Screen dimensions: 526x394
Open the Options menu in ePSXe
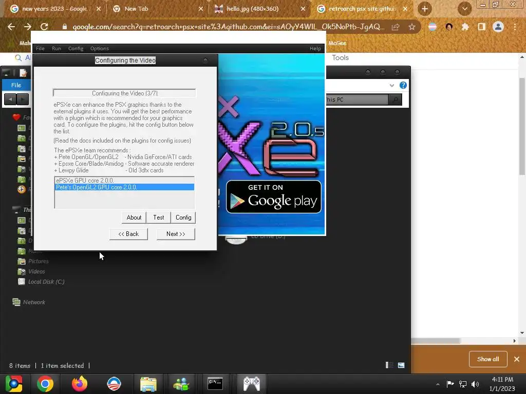point(100,49)
